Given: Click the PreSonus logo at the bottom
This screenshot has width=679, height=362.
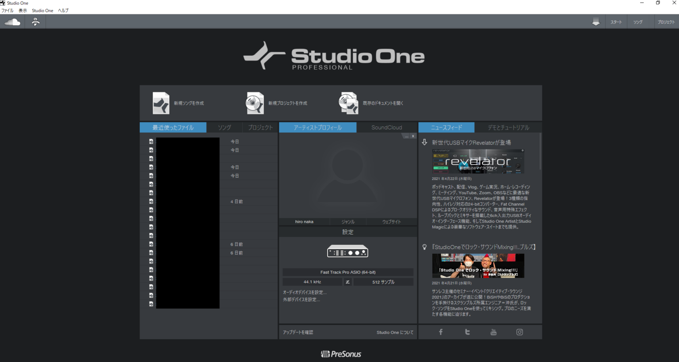Looking at the screenshot, I should tap(341, 353).
